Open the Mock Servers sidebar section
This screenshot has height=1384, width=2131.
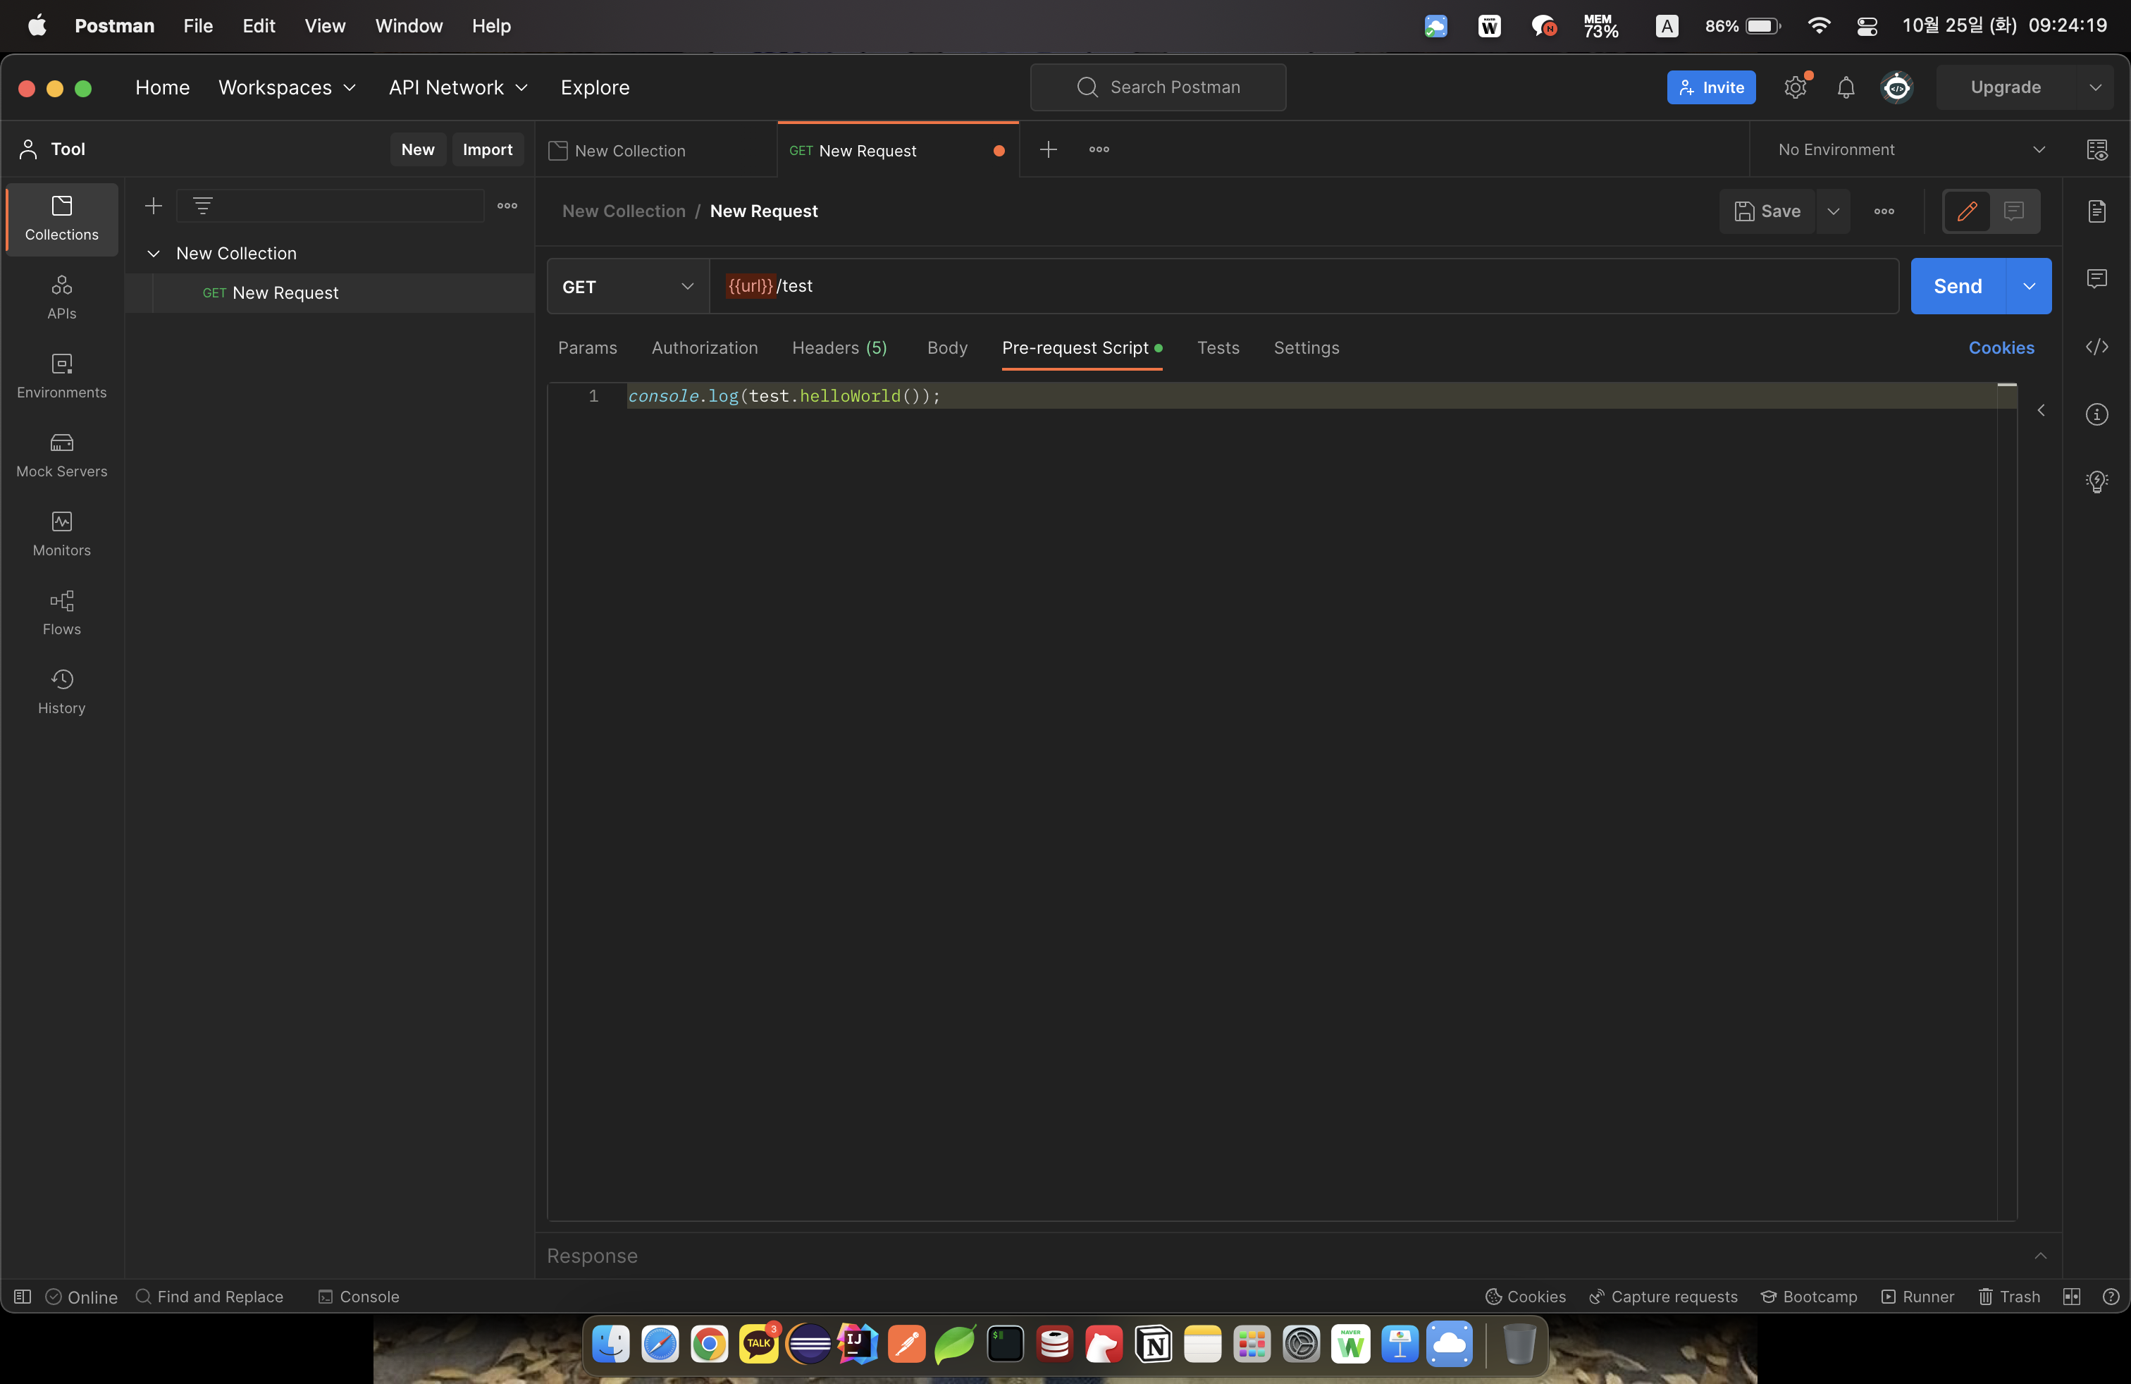(x=62, y=455)
